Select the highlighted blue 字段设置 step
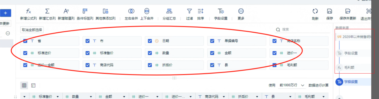The width and height of the screenshot is (379, 99). [353, 82]
